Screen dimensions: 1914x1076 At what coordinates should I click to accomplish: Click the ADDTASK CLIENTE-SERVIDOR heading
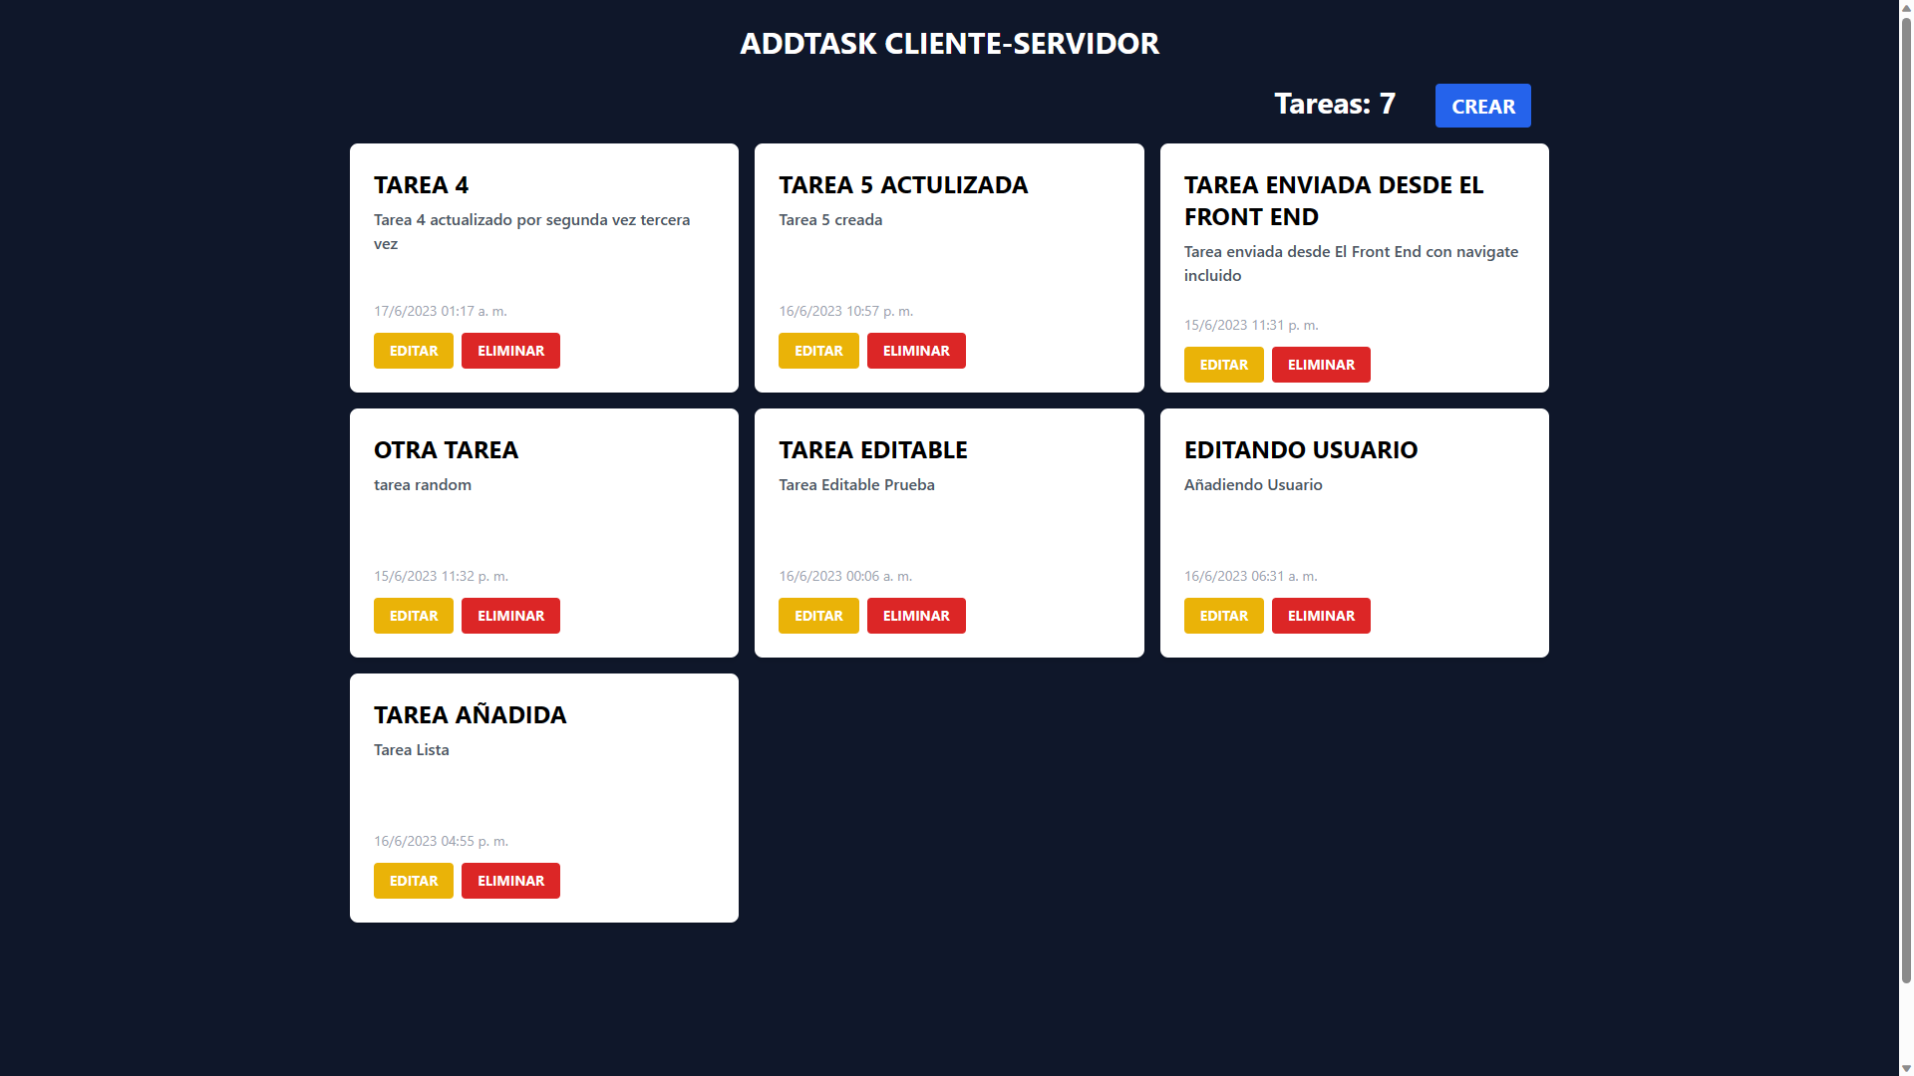(x=949, y=44)
